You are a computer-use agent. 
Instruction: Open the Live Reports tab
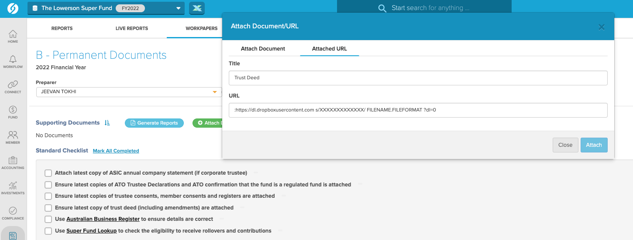pyautogui.click(x=131, y=28)
